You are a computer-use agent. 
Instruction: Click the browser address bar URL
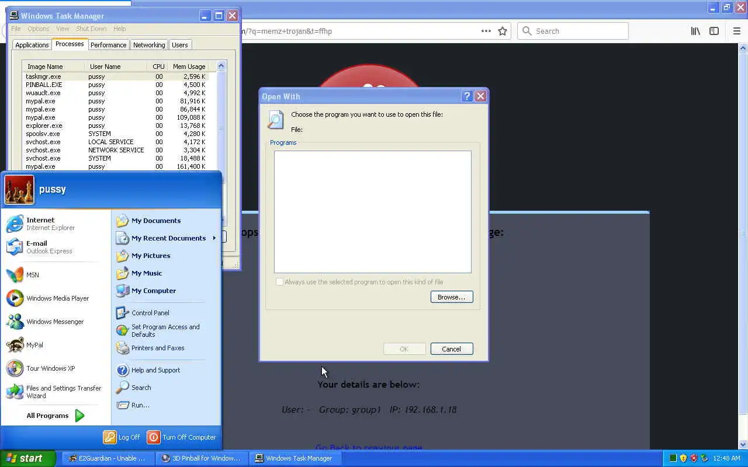286,31
